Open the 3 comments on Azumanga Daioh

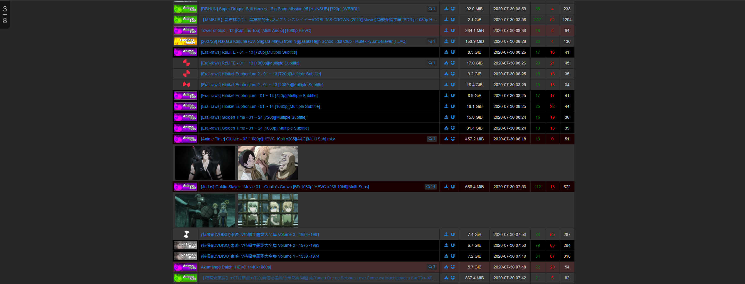tap(431, 267)
